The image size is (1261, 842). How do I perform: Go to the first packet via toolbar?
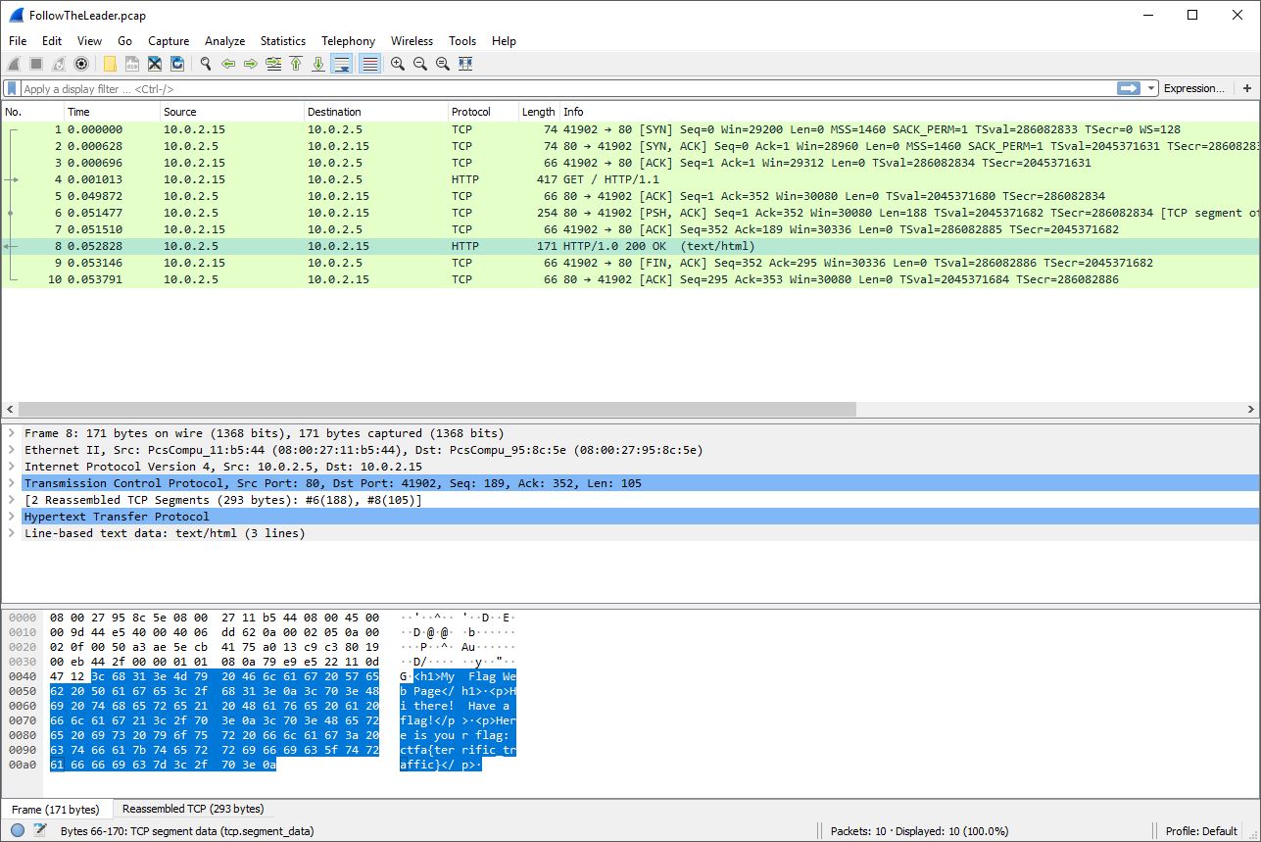tap(296, 64)
